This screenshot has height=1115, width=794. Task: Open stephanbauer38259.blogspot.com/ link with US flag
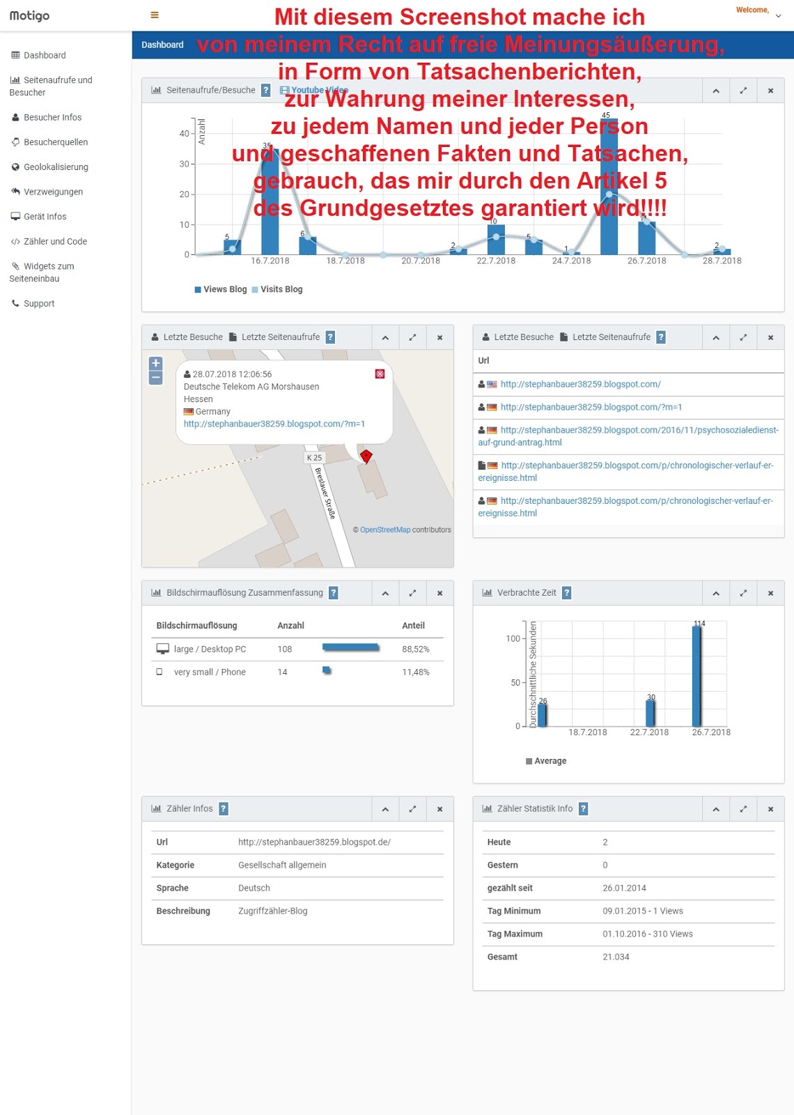pos(581,384)
